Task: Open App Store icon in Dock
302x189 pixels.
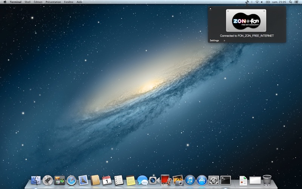Action: click(202, 181)
